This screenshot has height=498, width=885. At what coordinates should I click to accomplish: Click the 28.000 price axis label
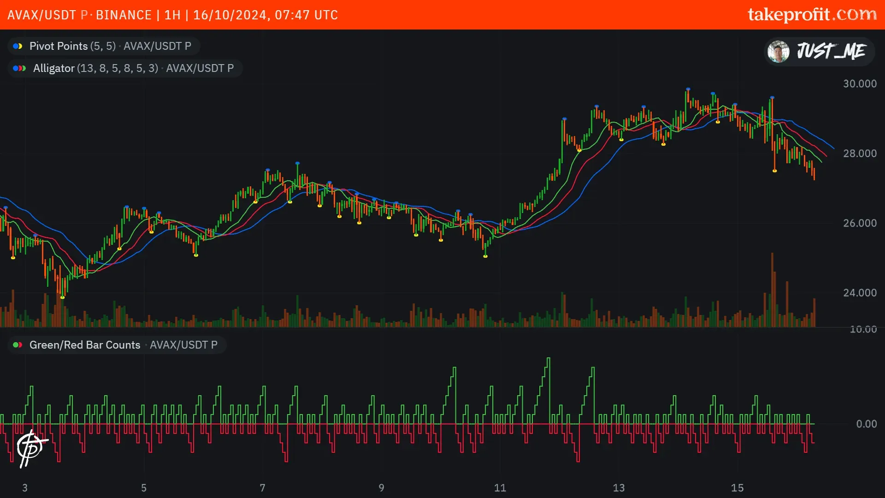coord(860,154)
